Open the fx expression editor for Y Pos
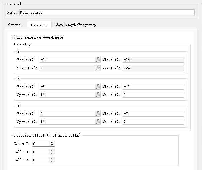The width and height of the screenshot is (202, 170). pos(98,114)
